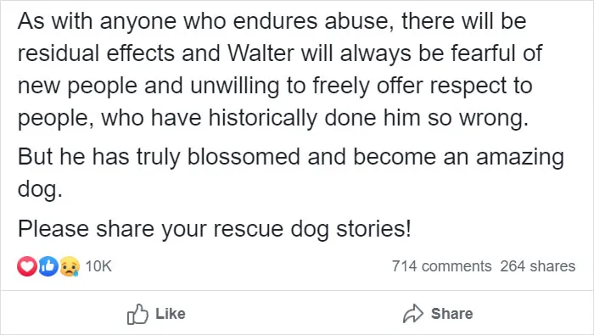Screen dimensions: 594x335
Task: Click the blue thumbs-up reaction icon
Action: tap(48, 266)
